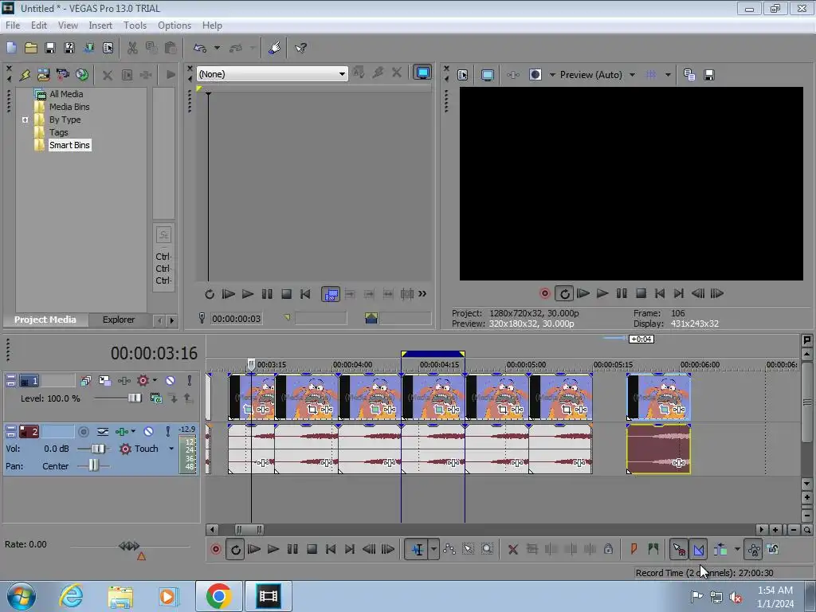Click Play in the timeline transport bar

pyautogui.click(x=273, y=550)
